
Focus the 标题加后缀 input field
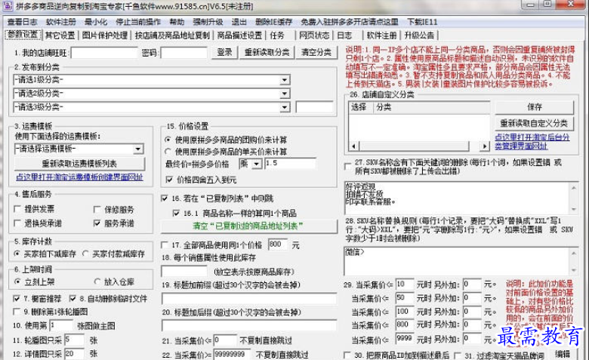click(x=249, y=325)
